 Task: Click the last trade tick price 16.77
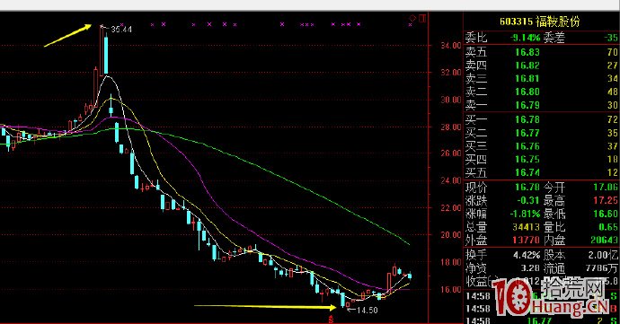click(x=539, y=320)
